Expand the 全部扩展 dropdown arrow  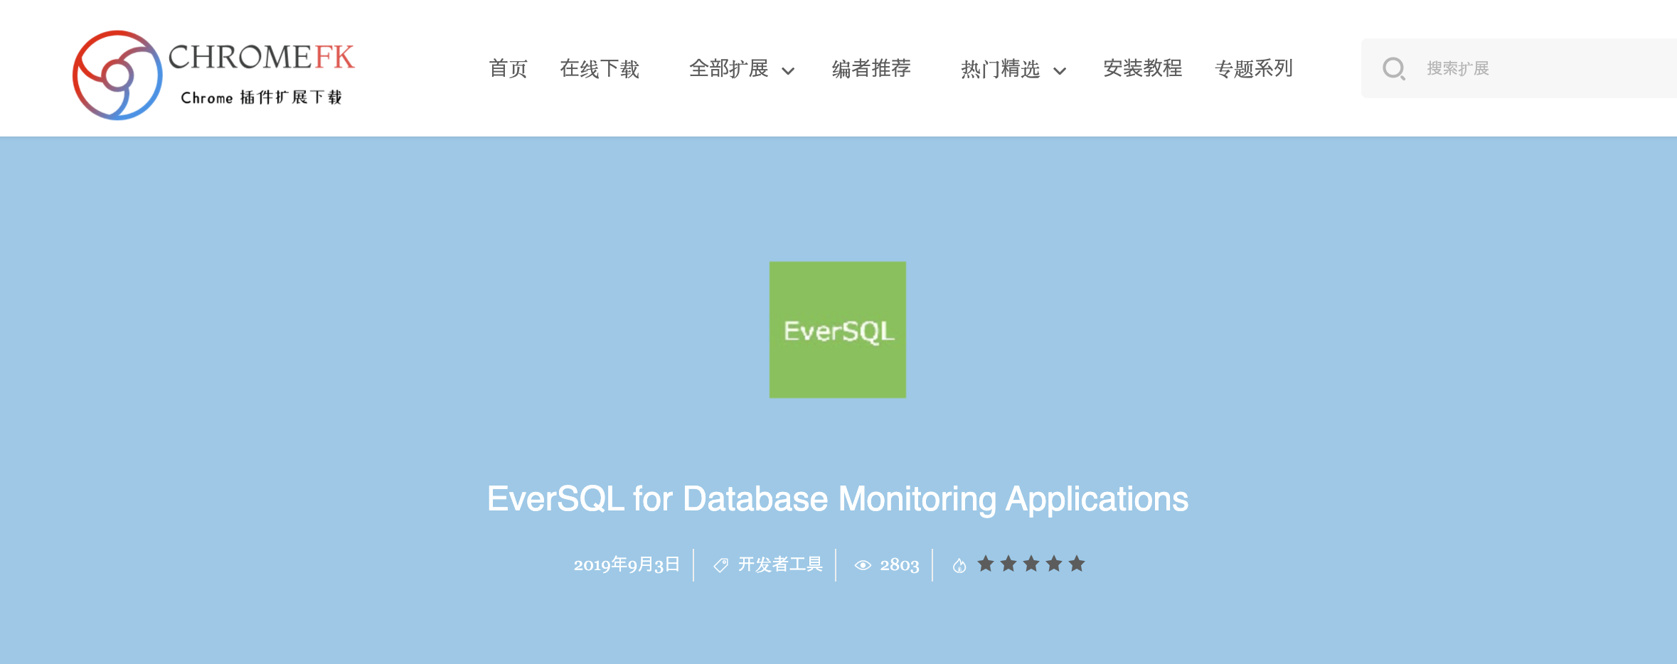click(788, 71)
